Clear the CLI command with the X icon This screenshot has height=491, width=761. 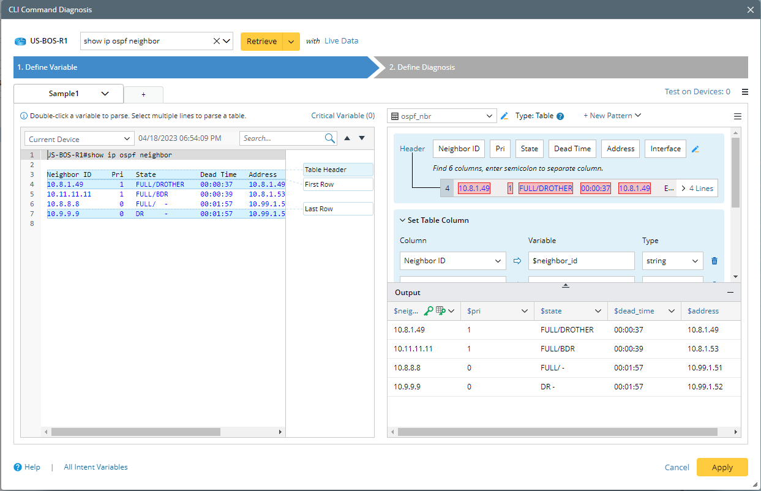click(x=216, y=41)
